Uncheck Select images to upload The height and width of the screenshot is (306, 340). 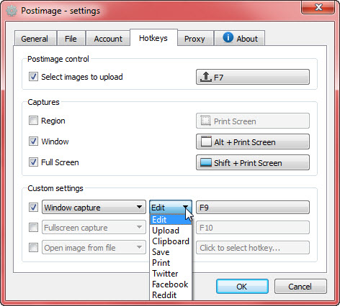[33, 77]
